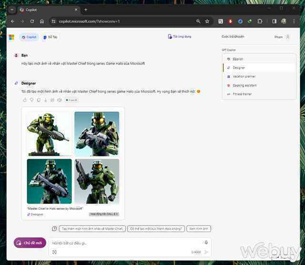Viewport: 305px width, 265px height.
Task: Open the browser profile avatar
Action: pyautogui.click(x=284, y=21)
